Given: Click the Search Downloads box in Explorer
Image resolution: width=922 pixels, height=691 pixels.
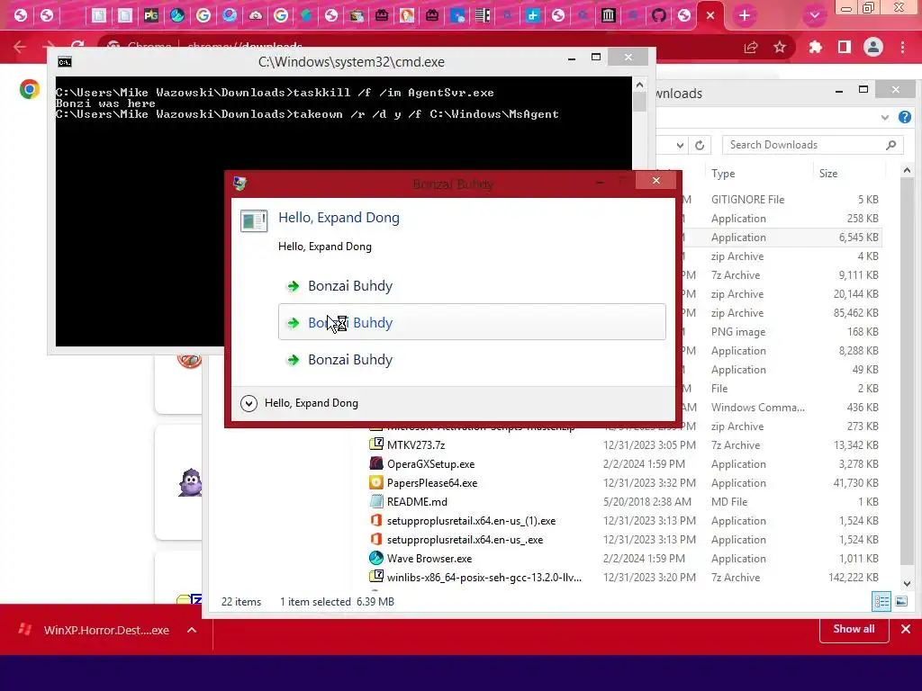Looking at the screenshot, I should [x=812, y=145].
